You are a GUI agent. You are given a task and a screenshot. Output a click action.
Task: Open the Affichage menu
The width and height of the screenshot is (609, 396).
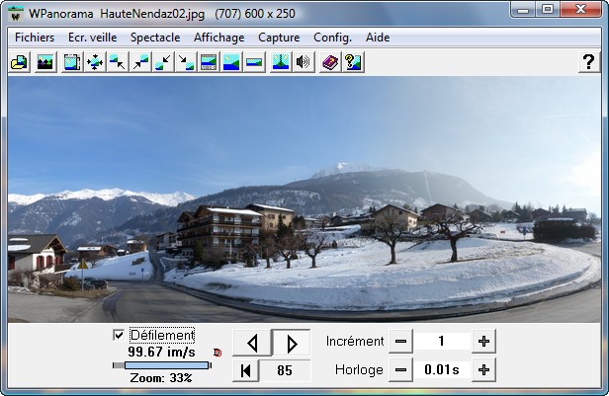click(218, 38)
